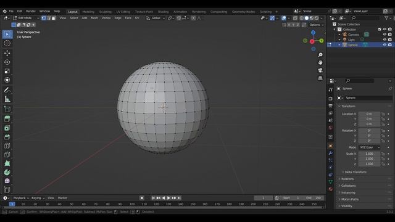Select the Inset Faces tool
The width and height of the screenshot is (395, 222).
(x=7, y=128)
